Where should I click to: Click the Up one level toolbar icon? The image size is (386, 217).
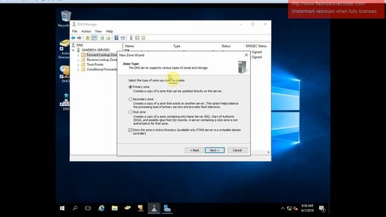tap(87, 38)
